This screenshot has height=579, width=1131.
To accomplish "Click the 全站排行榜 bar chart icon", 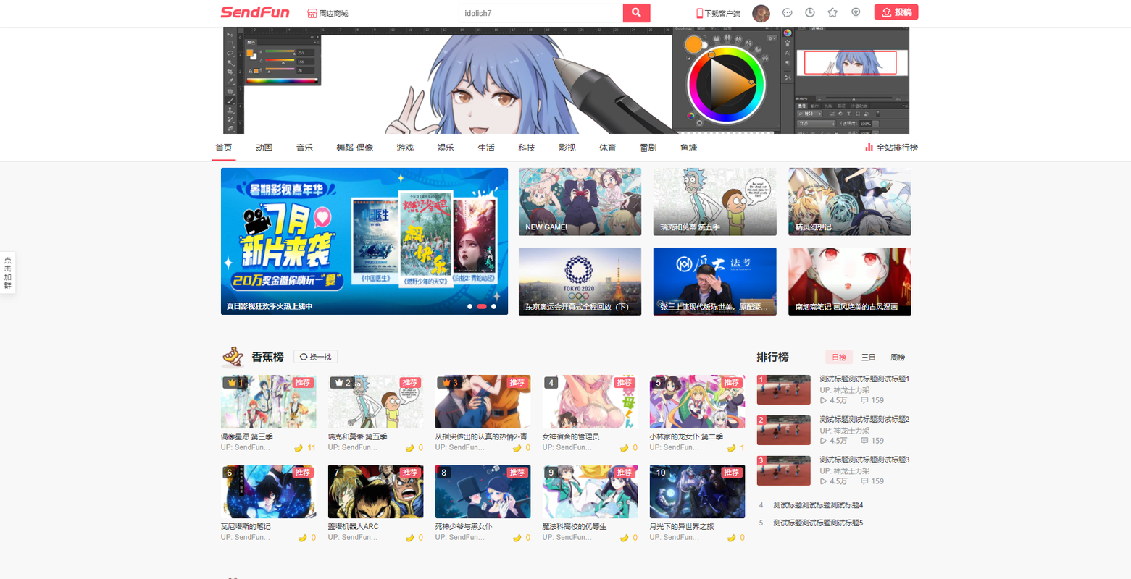I will pos(869,147).
